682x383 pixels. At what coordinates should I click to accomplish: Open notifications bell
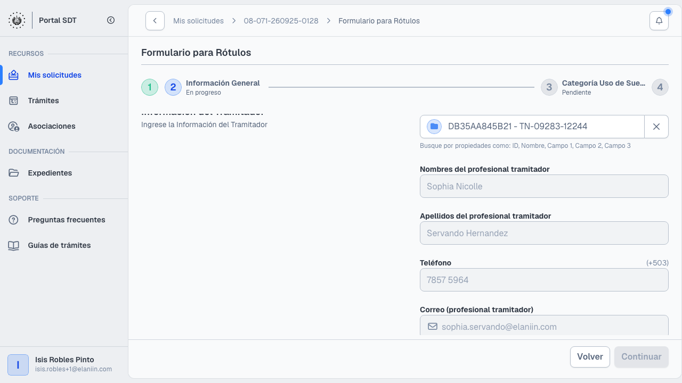pyautogui.click(x=659, y=21)
